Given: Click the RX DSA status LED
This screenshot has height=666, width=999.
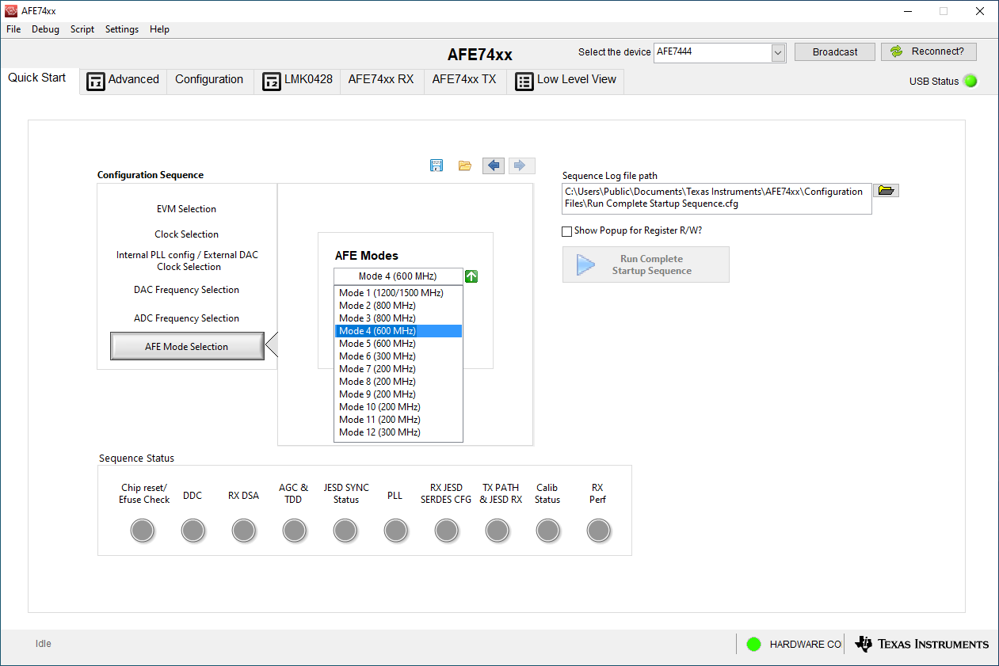Looking at the screenshot, I should 244,531.
